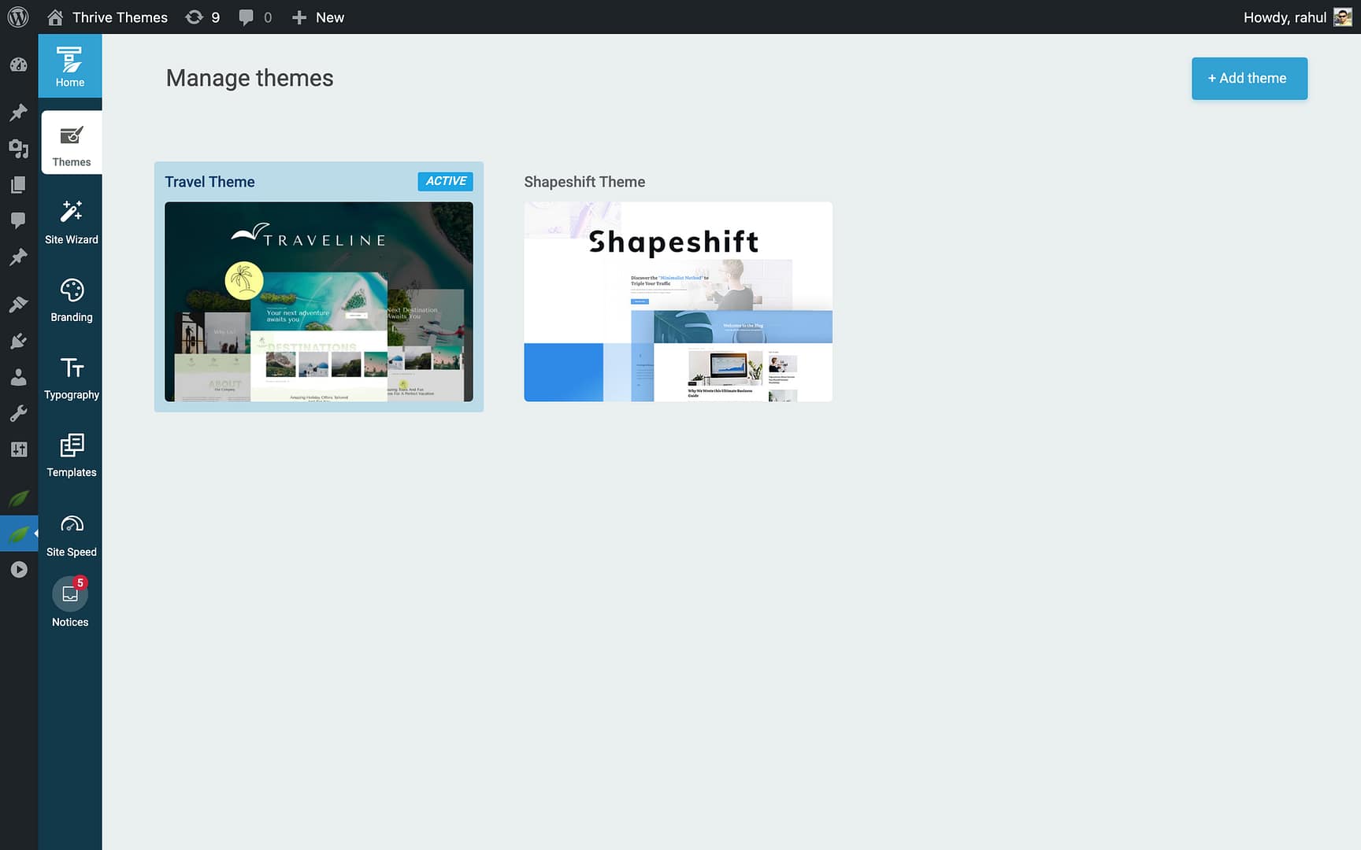Open the New item menu in the top bar
Viewport: 1361px width, 850px height.
(317, 17)
